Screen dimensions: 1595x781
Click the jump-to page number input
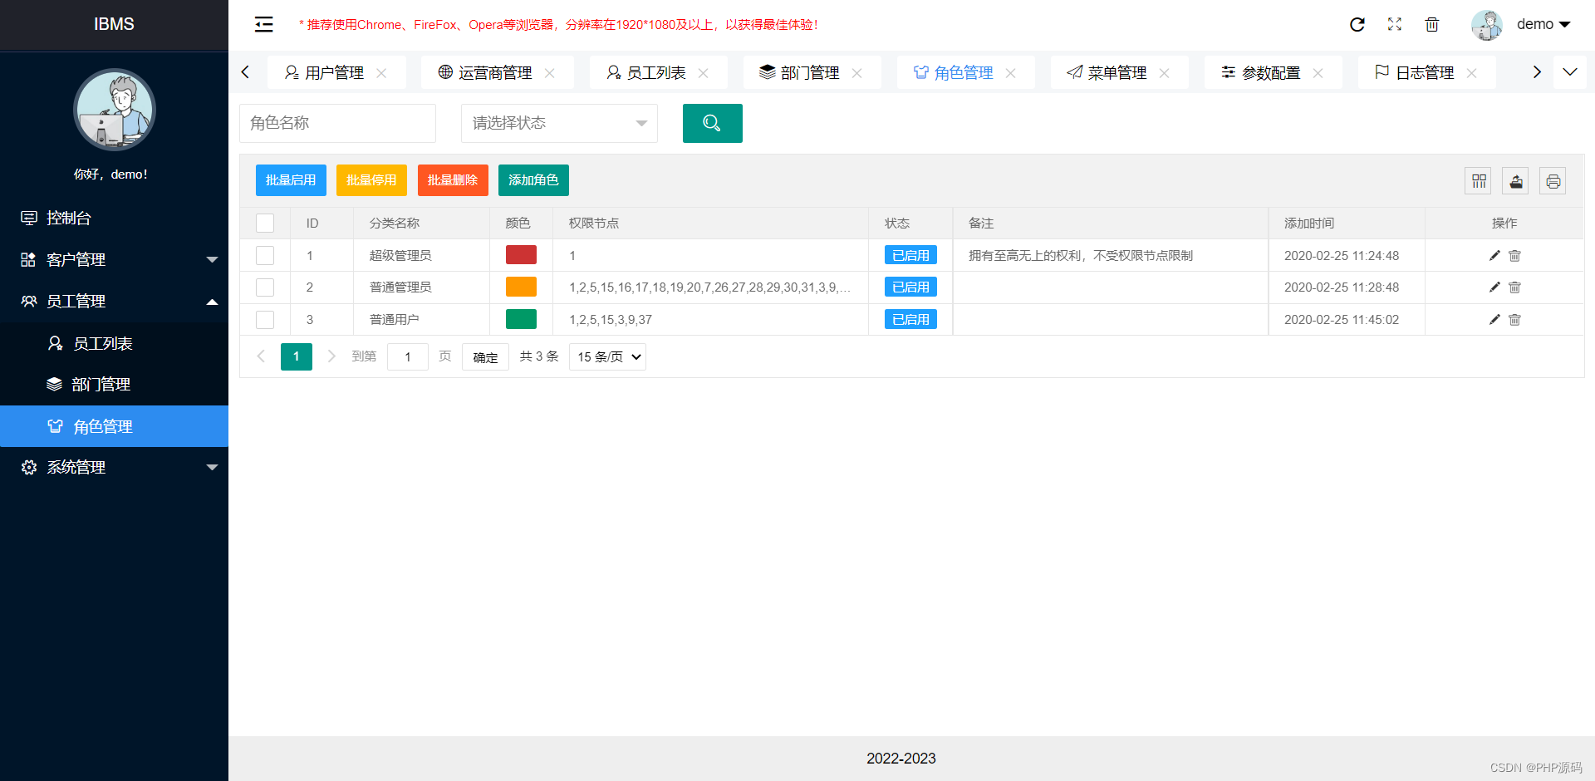pos(408,356)
